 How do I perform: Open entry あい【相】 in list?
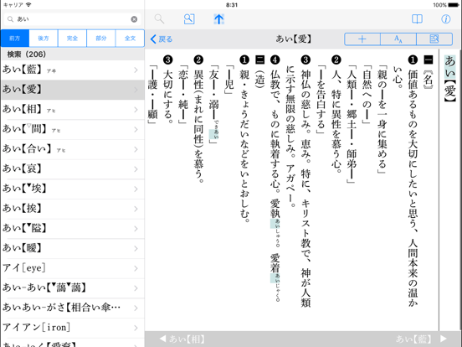pyautogui.click(x=73, y=110)
